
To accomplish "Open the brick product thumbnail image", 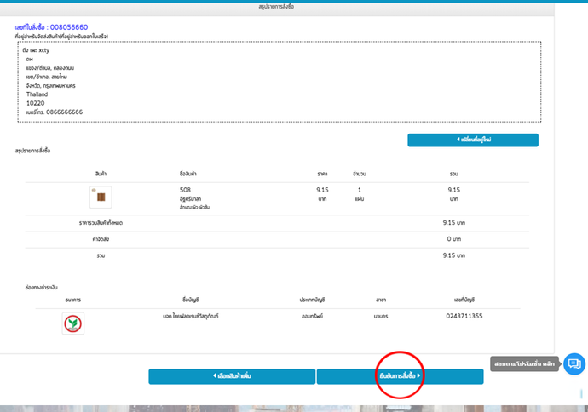I will (x=101, y=197).
